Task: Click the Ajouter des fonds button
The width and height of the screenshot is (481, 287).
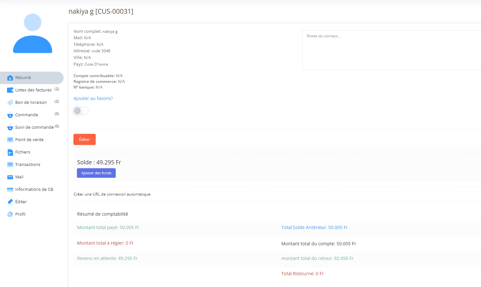Action: pos(96,173)
